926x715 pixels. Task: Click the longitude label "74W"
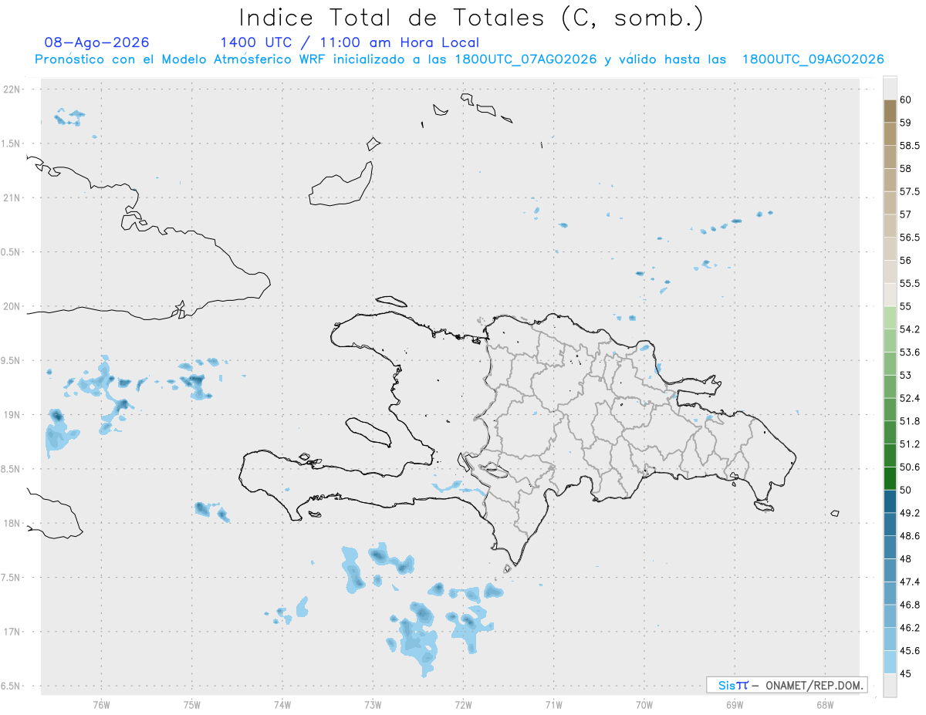point(282,703)
